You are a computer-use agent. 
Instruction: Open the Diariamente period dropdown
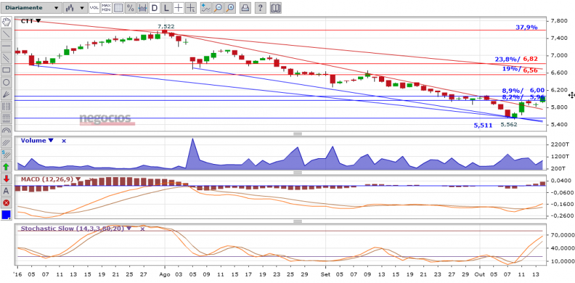(x=31, y=8)
